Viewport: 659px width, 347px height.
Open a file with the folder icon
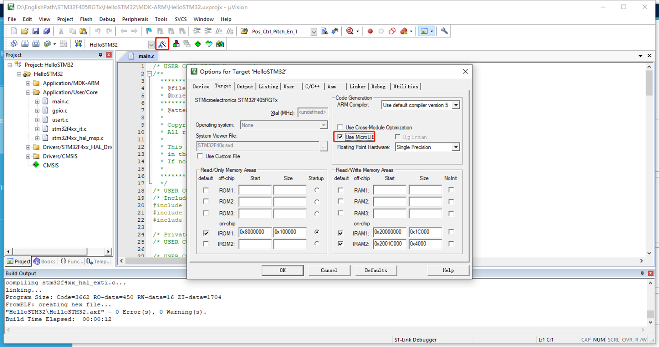point(24,31)
